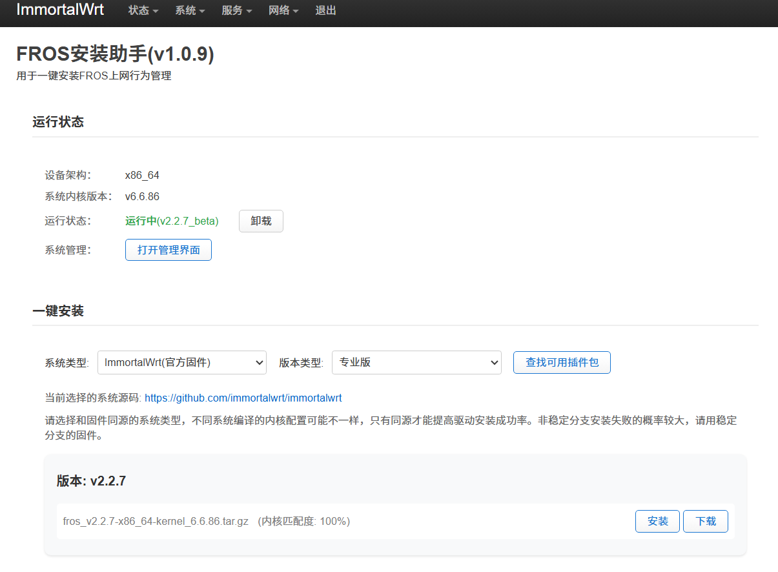
Task: Open the 状态 menu
Action: 143,10
